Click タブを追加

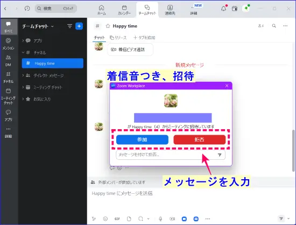[144, 38]
